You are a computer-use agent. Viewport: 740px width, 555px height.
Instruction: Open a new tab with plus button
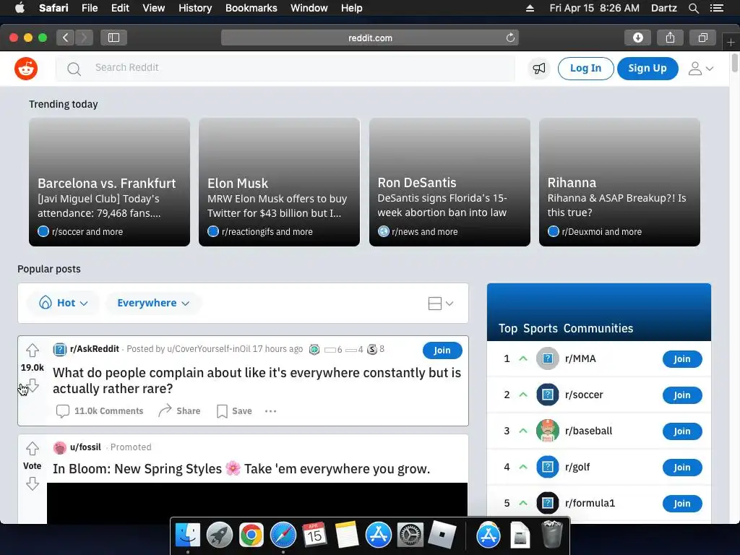click(x=731, y=43)
